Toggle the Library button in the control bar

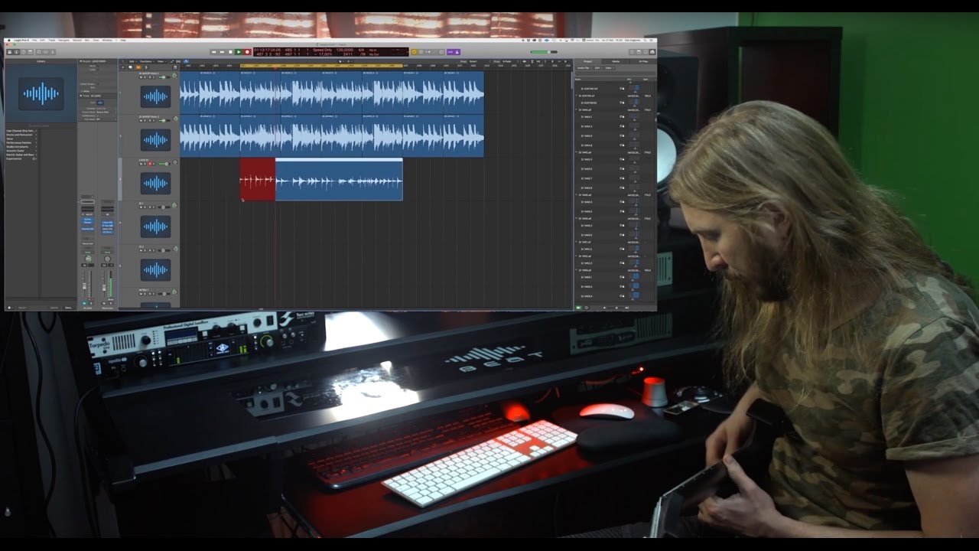(9, 52)
